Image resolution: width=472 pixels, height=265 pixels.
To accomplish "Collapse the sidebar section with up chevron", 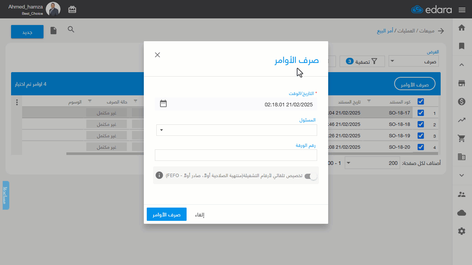I will 461,65.
